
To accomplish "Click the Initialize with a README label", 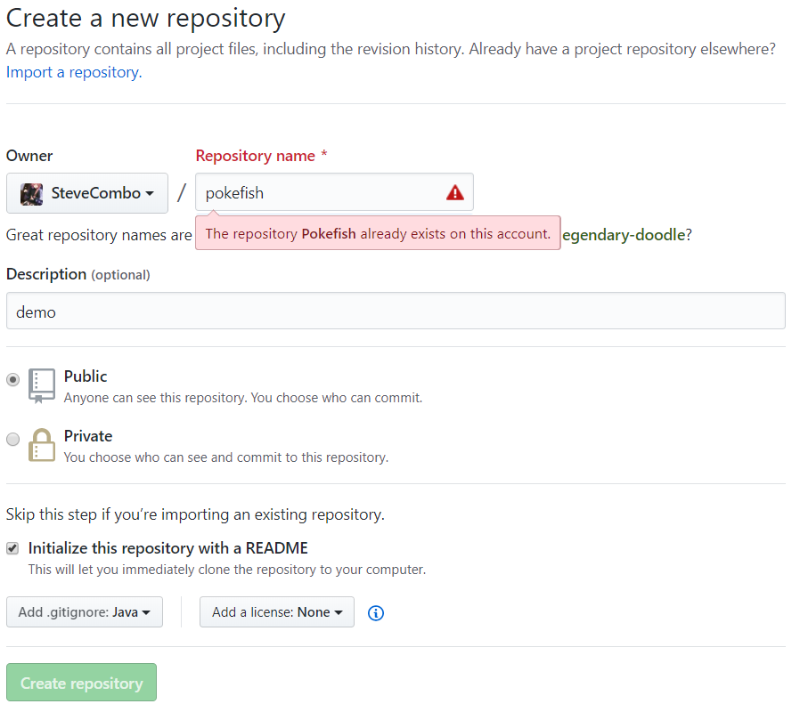I will tap(168, 548).
